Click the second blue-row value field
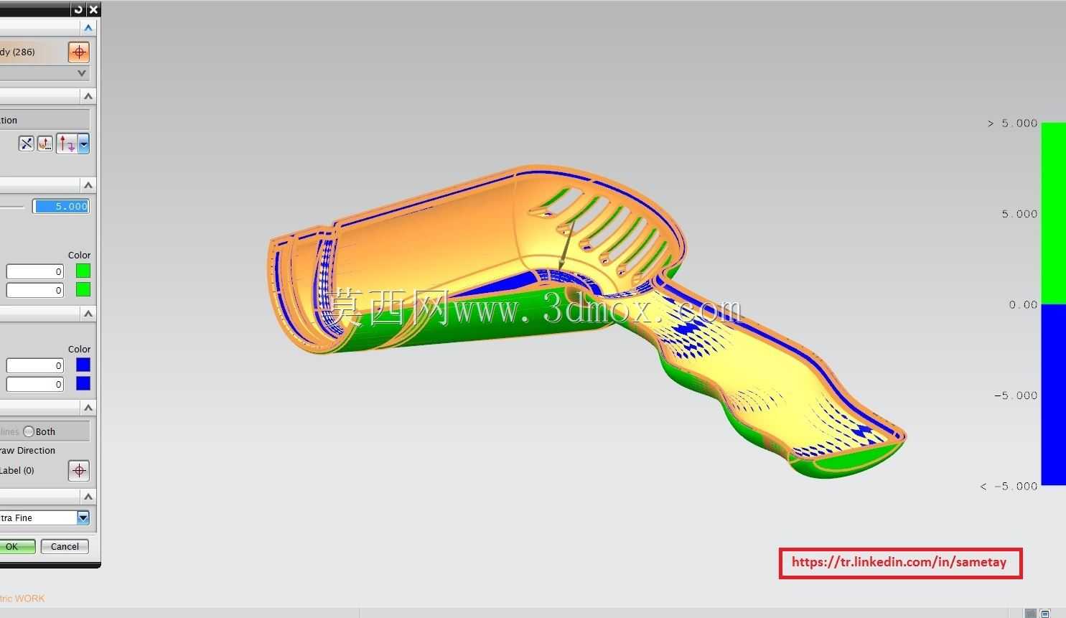Screen dimensions: 1066x618 tap(35, 384)
